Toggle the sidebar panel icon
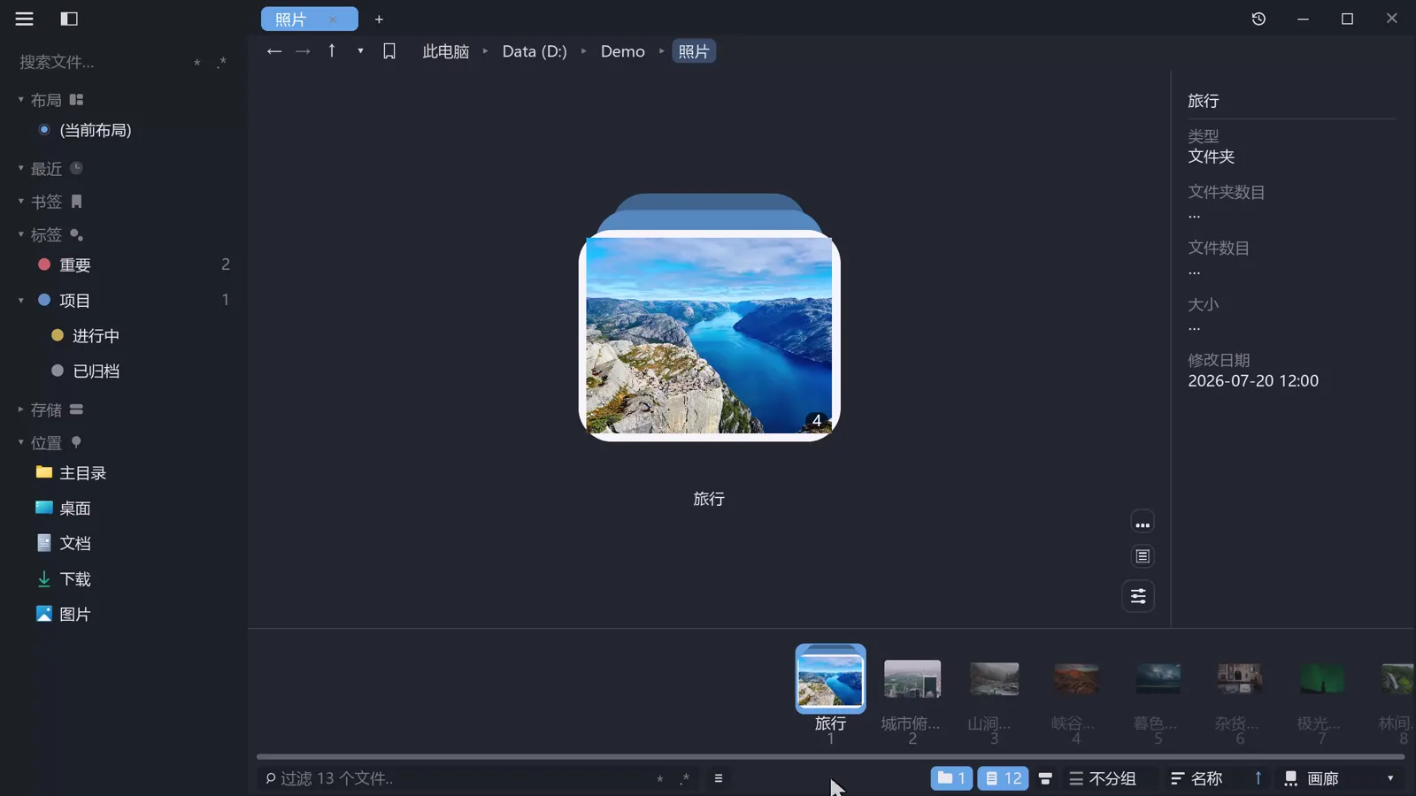The height and width of the screenshot is (796, 1416). (69, 19)
